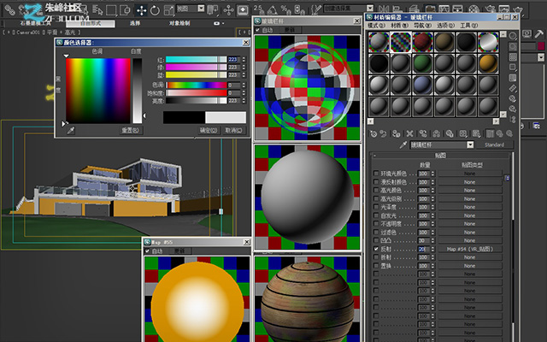The height and width of the screenshot is (342, 547).
Task: Click the sample type sphere icon
Action: point(513,36)
